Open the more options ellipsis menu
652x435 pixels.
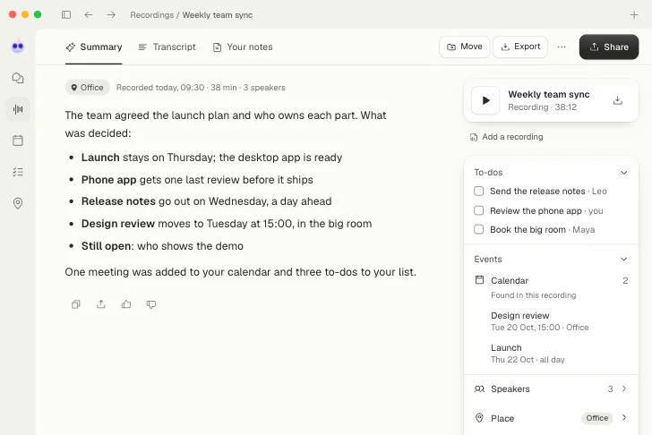[562, 47]
